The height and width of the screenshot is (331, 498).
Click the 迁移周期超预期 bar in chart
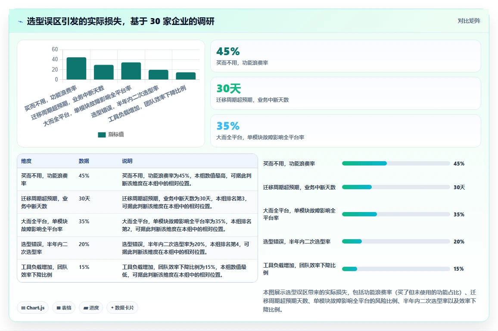103,72
